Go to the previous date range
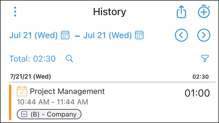Viewport: 219px width, 123px height. pyautogui.click(x=181, y=35)
